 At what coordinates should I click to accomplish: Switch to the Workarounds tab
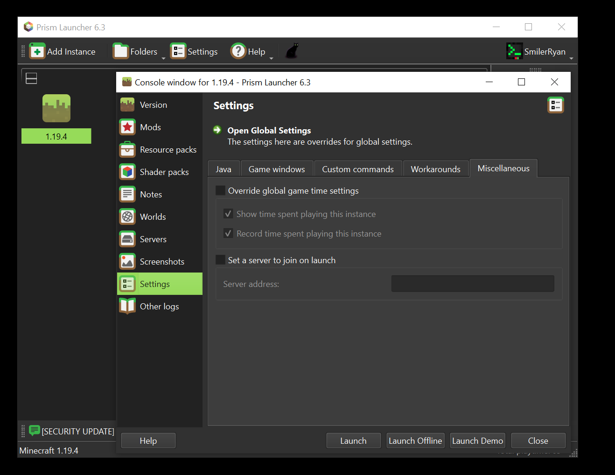coord(436,168)
